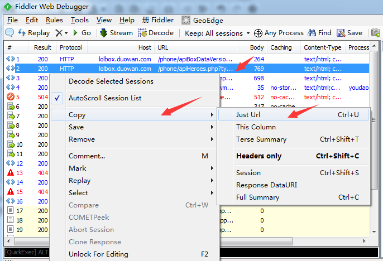Click the QuickExec command input
Viewport: 383px width, 261px height.
[191, 252]
